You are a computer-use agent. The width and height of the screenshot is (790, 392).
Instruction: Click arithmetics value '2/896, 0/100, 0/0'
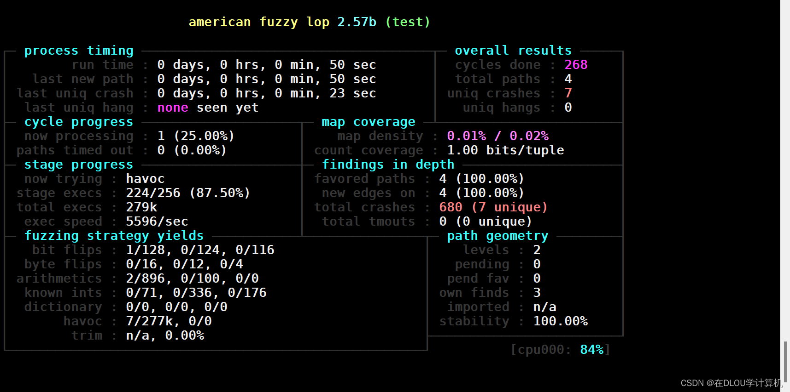(192, 278)
